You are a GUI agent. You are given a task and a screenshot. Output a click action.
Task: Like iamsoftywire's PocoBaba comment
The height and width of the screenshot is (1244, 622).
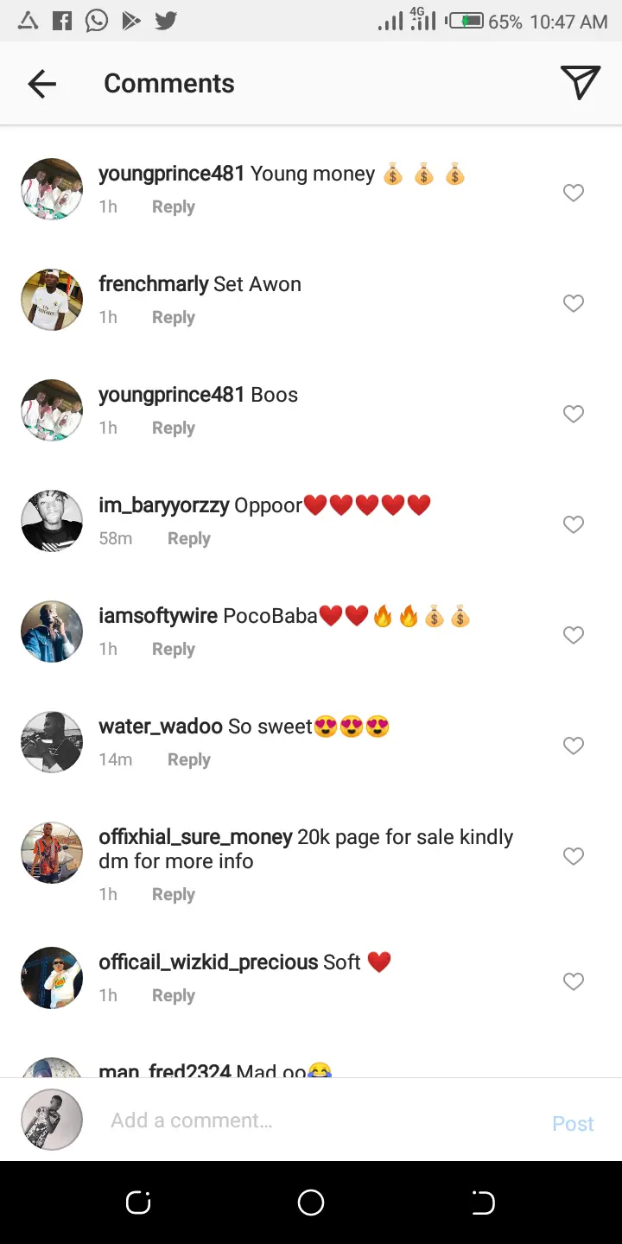574,635
